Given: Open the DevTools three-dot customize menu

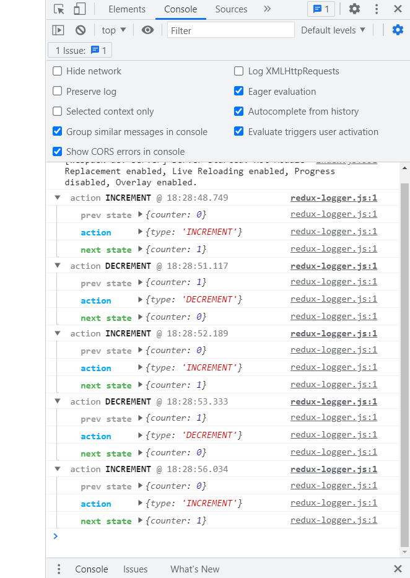Looking at the screenshot, I should [377, 9].
